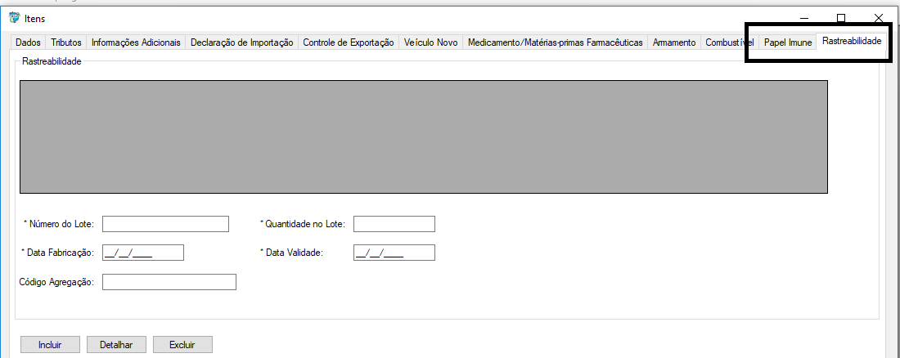Go to Controle de Exportação tab
Screen dimensions: 900x358
click(x=349, y=43)
